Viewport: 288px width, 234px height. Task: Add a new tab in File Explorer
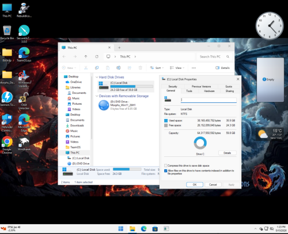tap(119, 48)
